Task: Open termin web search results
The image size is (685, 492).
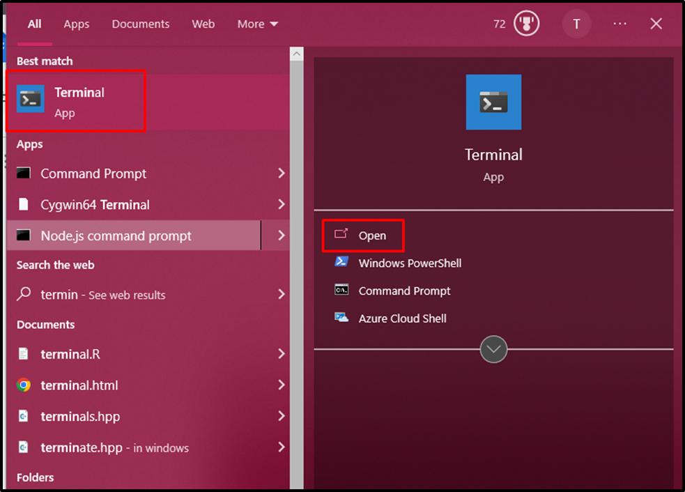Action: pyautogui.click(x=148, y=295)
